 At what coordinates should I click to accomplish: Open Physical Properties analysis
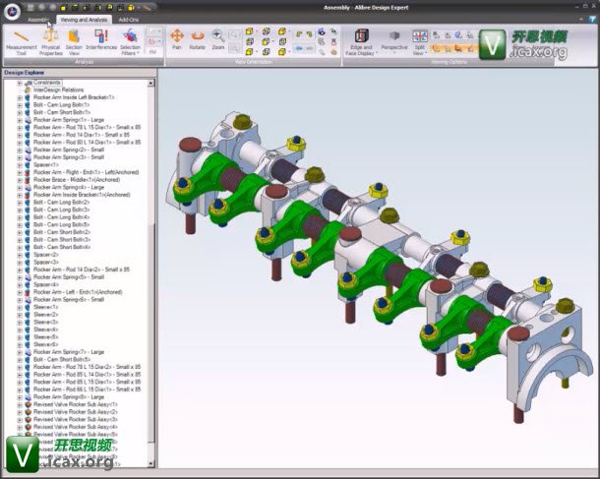click(51, 42)
